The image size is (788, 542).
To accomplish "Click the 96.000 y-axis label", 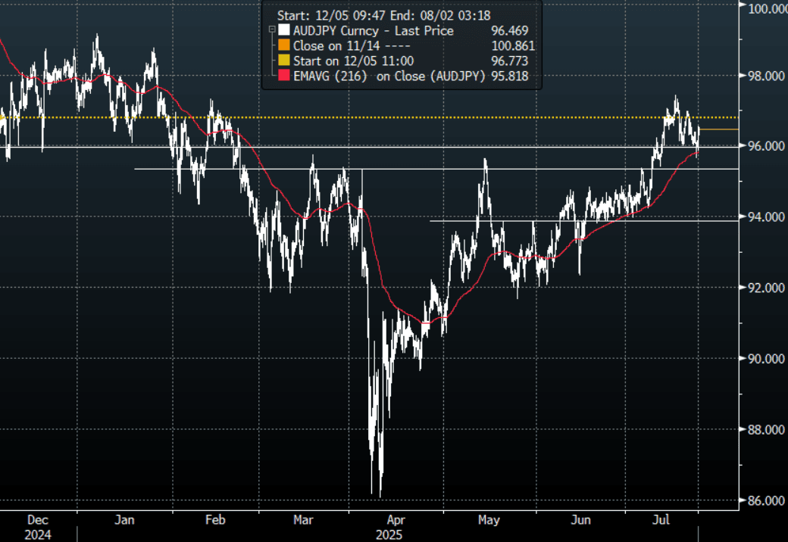I will (766, 146).
